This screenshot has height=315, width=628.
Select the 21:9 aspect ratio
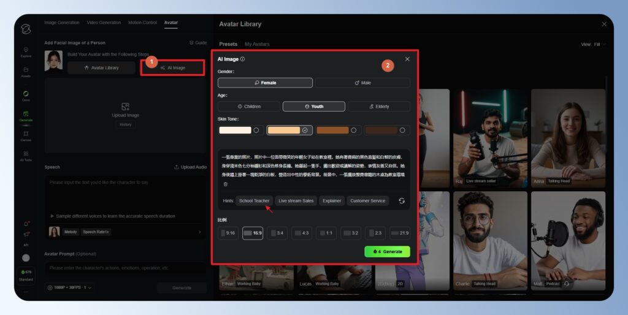(x=400, y=233)
